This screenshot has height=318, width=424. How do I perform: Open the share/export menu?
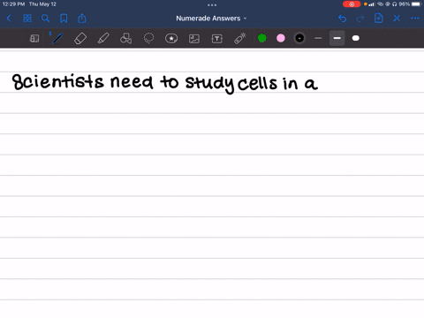pyautogui.click(x=82, y=19)
